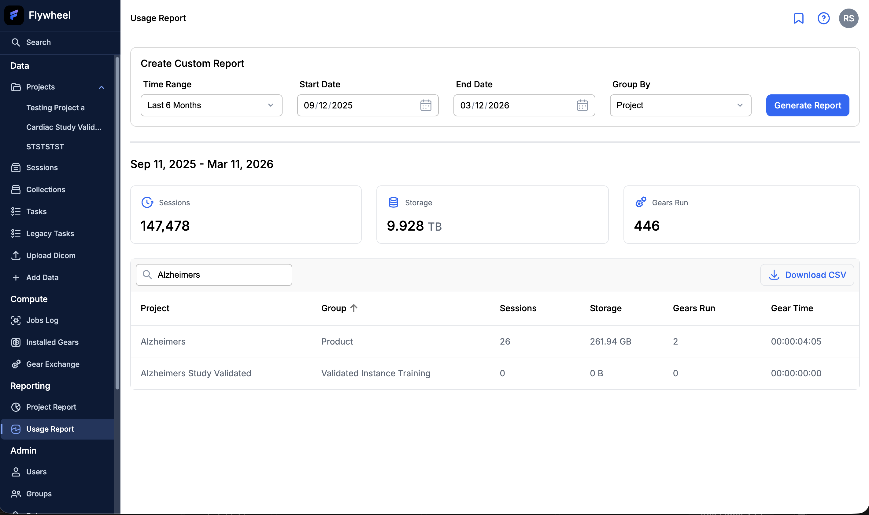
Task: Open the Jobs Log
Action: [43, 320]
